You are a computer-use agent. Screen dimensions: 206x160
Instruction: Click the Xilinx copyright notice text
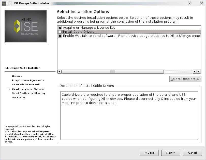[x=30, y=134]
